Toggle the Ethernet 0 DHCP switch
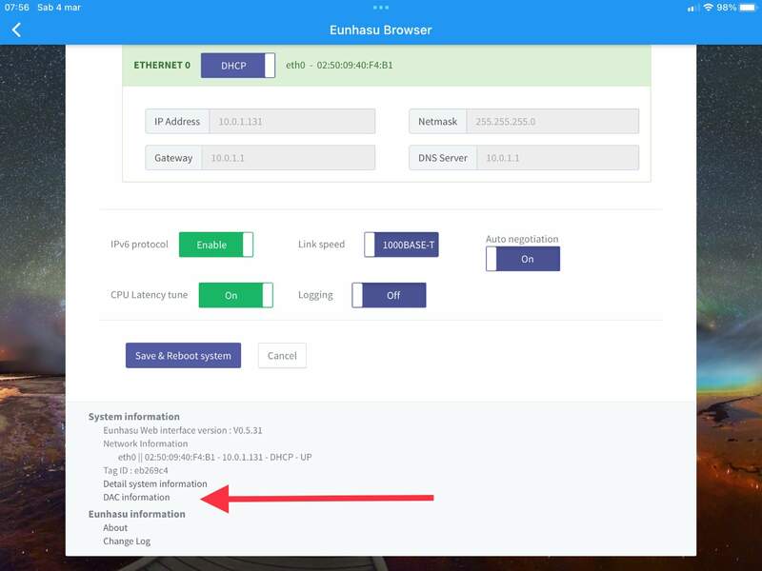This screenshot has width=762, height=571. point(237,66)
